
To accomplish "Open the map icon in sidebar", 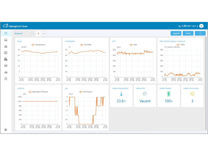I will 6,46.
